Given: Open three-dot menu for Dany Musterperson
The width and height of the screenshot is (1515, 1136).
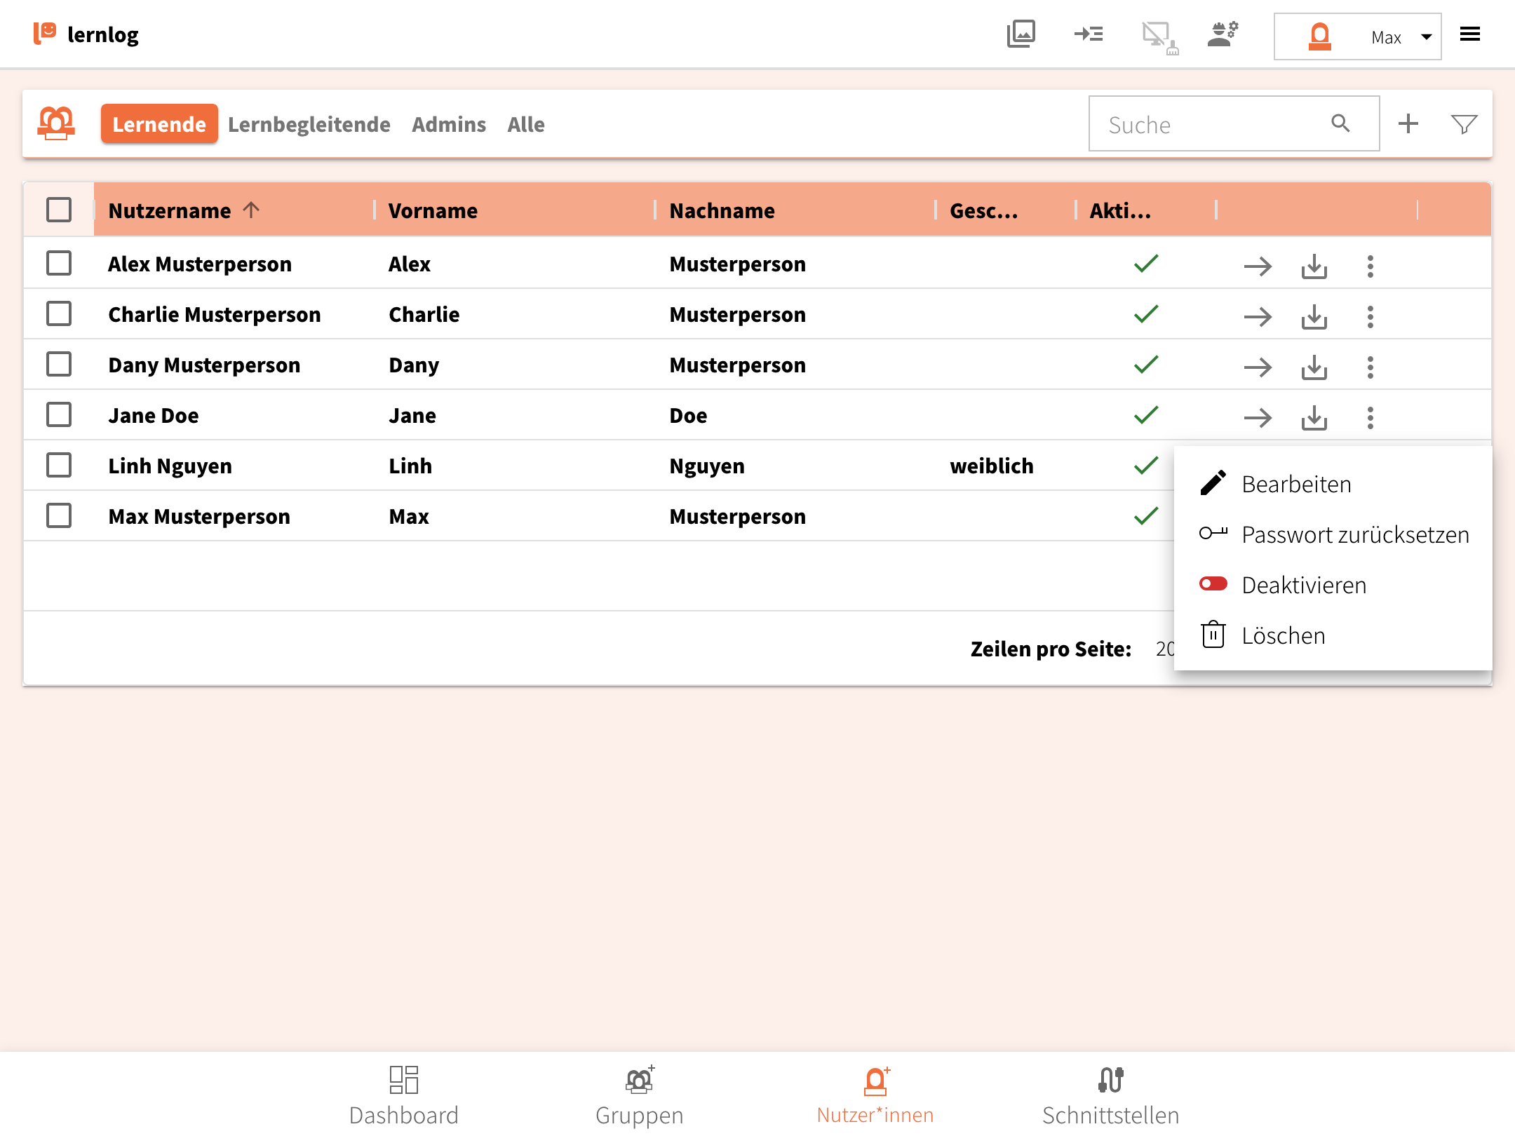Looking at the screenshot, I should 1370,367.
